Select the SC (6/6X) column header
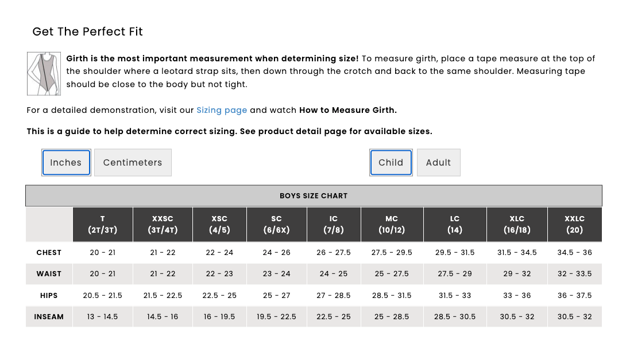The image size is (626, 345). pos(277,224)
